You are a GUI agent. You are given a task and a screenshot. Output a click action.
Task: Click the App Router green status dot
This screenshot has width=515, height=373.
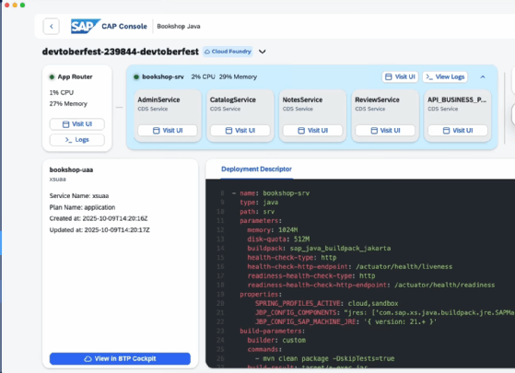pos(52,77)
